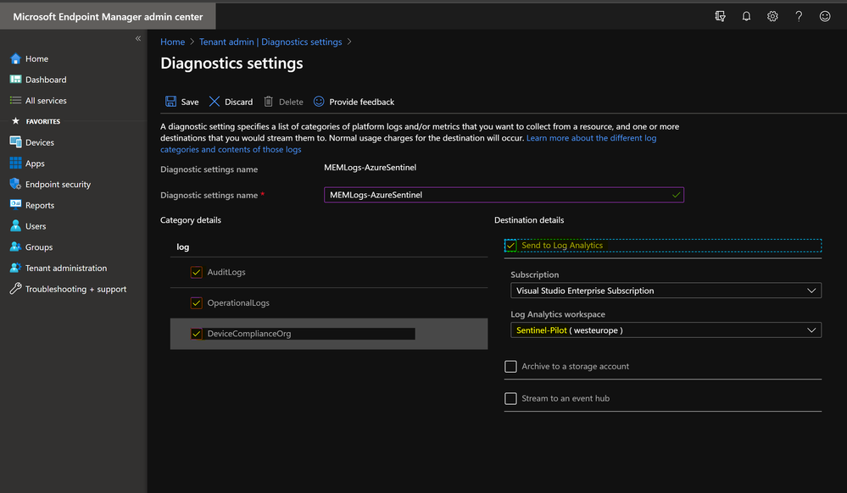The width and height of the screenshot is (847, 493).
Task: Uncheck the OperationalLogs checkbox
Action: tap(196, 303)
